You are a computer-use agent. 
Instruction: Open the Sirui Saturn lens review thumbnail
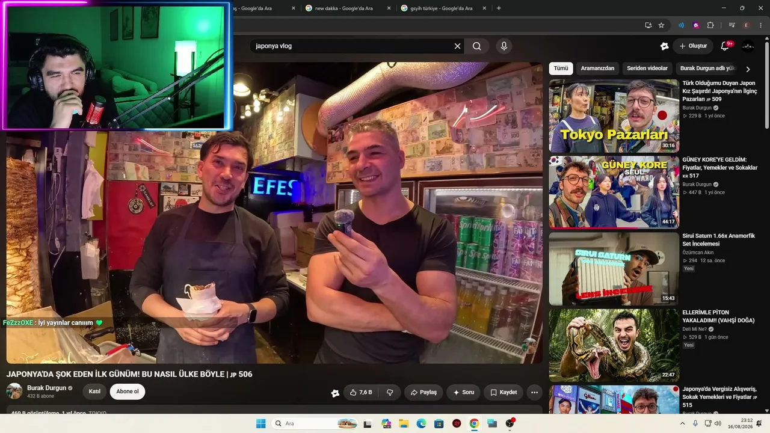click(614, 269)
